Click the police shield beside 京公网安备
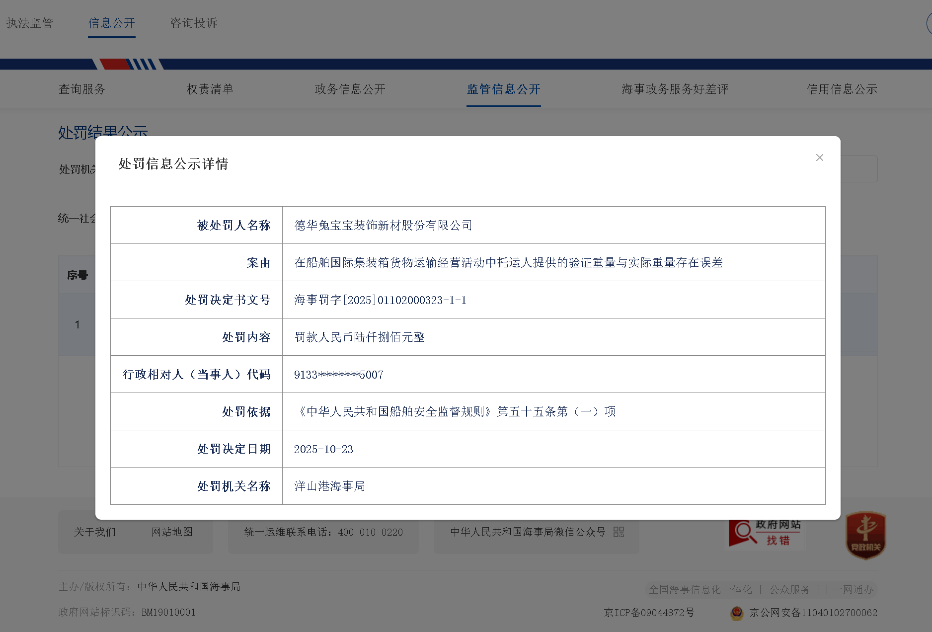 coord(737,613)
